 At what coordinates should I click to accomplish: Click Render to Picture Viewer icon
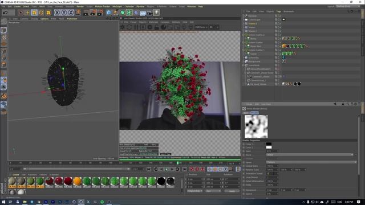coord(93,13)
